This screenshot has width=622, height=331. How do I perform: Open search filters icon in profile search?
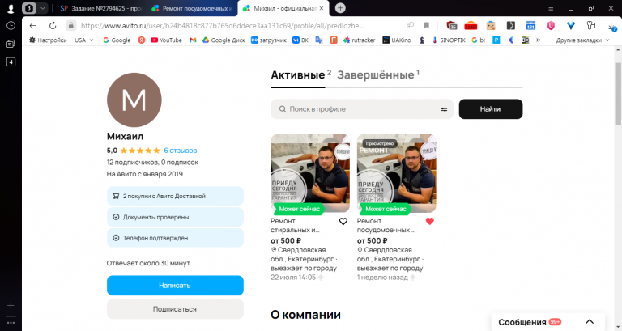(x=444, y=109)
